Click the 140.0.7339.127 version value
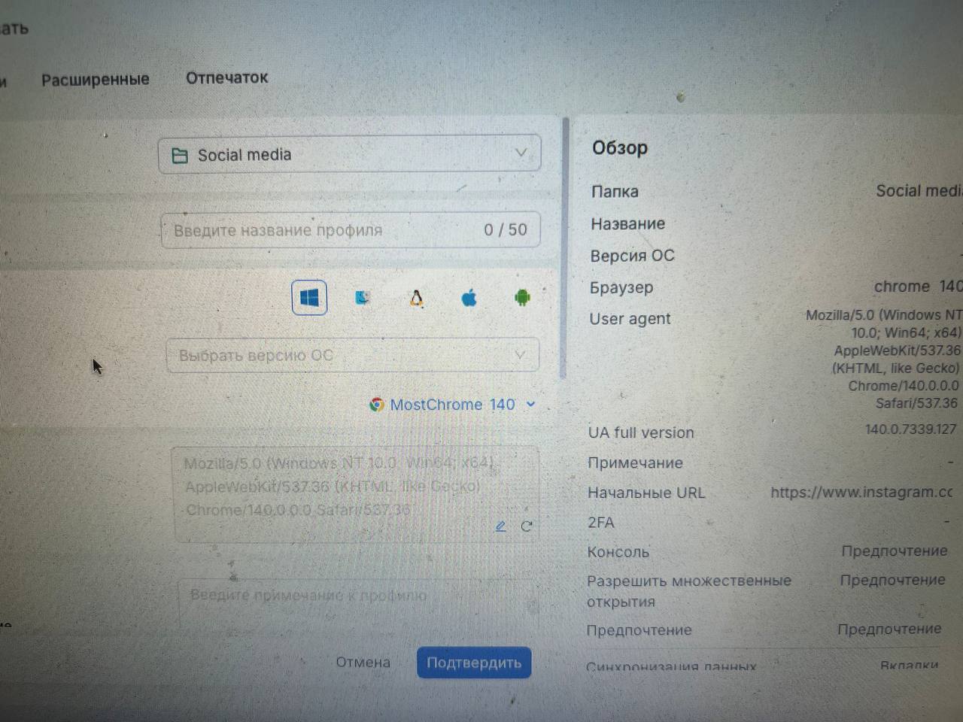963x722 pixels. coord(910,429)
